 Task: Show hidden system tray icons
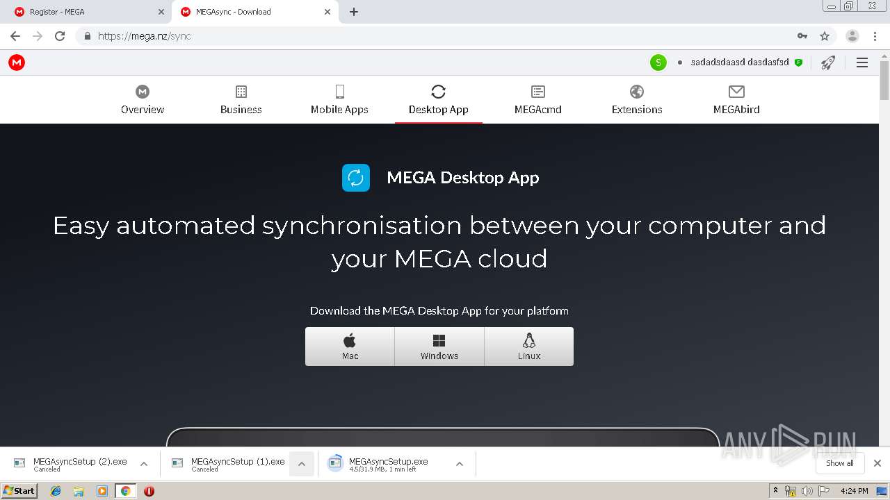[x=776, y=491]
